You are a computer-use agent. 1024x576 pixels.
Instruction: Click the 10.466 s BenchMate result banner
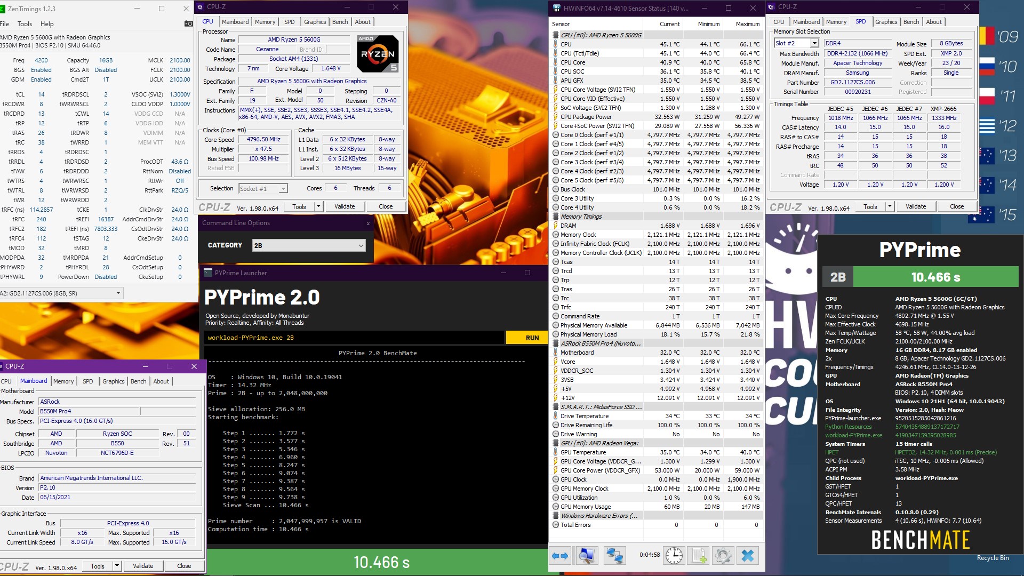[935, 277]
